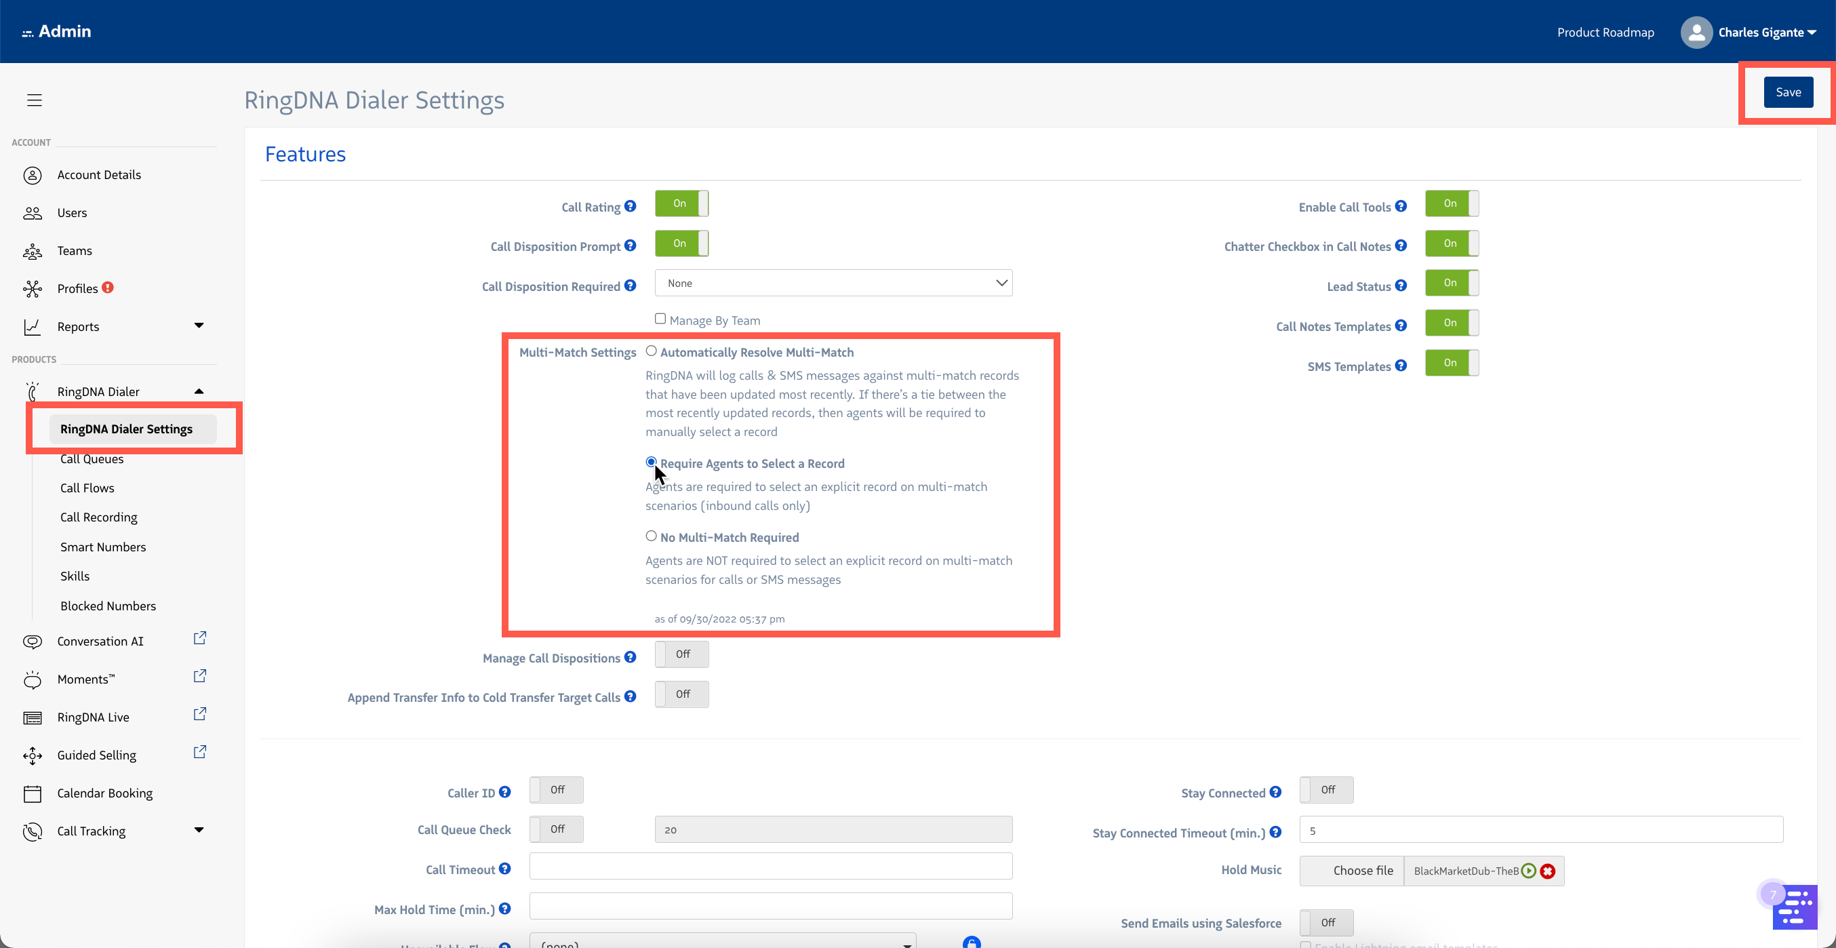Select No Multi-Match Required option
Image resolution: width=1836 pixels, height=948 pixels.
(x=651, y=536)
